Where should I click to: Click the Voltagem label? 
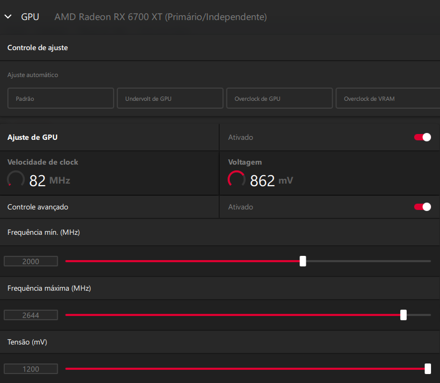point(245,162)
